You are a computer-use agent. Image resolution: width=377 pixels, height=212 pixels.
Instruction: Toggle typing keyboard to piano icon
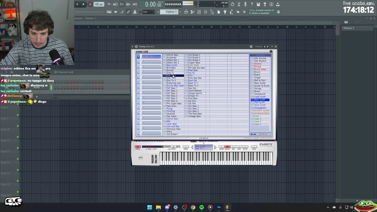pos(109,12)
